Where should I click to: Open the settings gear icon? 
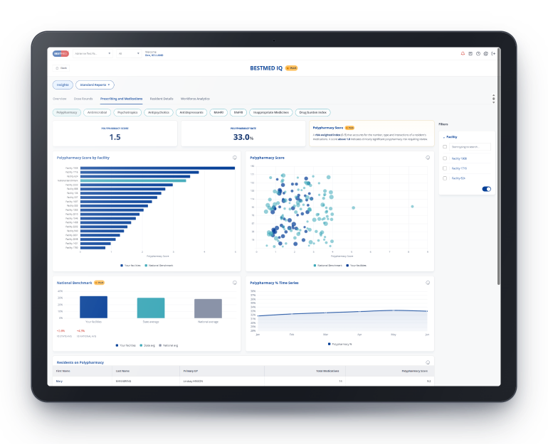click(x=486, y=53)
